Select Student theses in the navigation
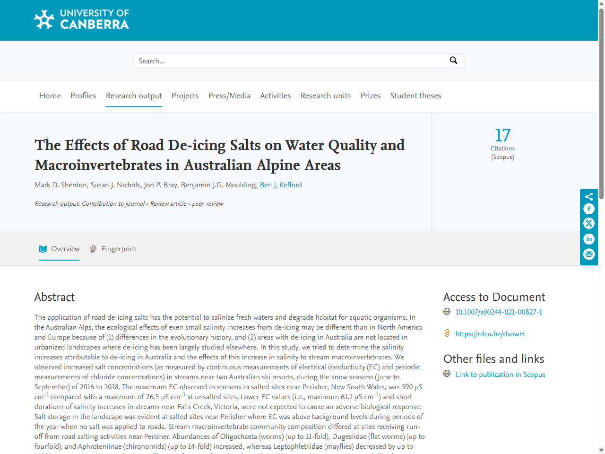This screenshot has width=605, height=454. pos(415,96)
